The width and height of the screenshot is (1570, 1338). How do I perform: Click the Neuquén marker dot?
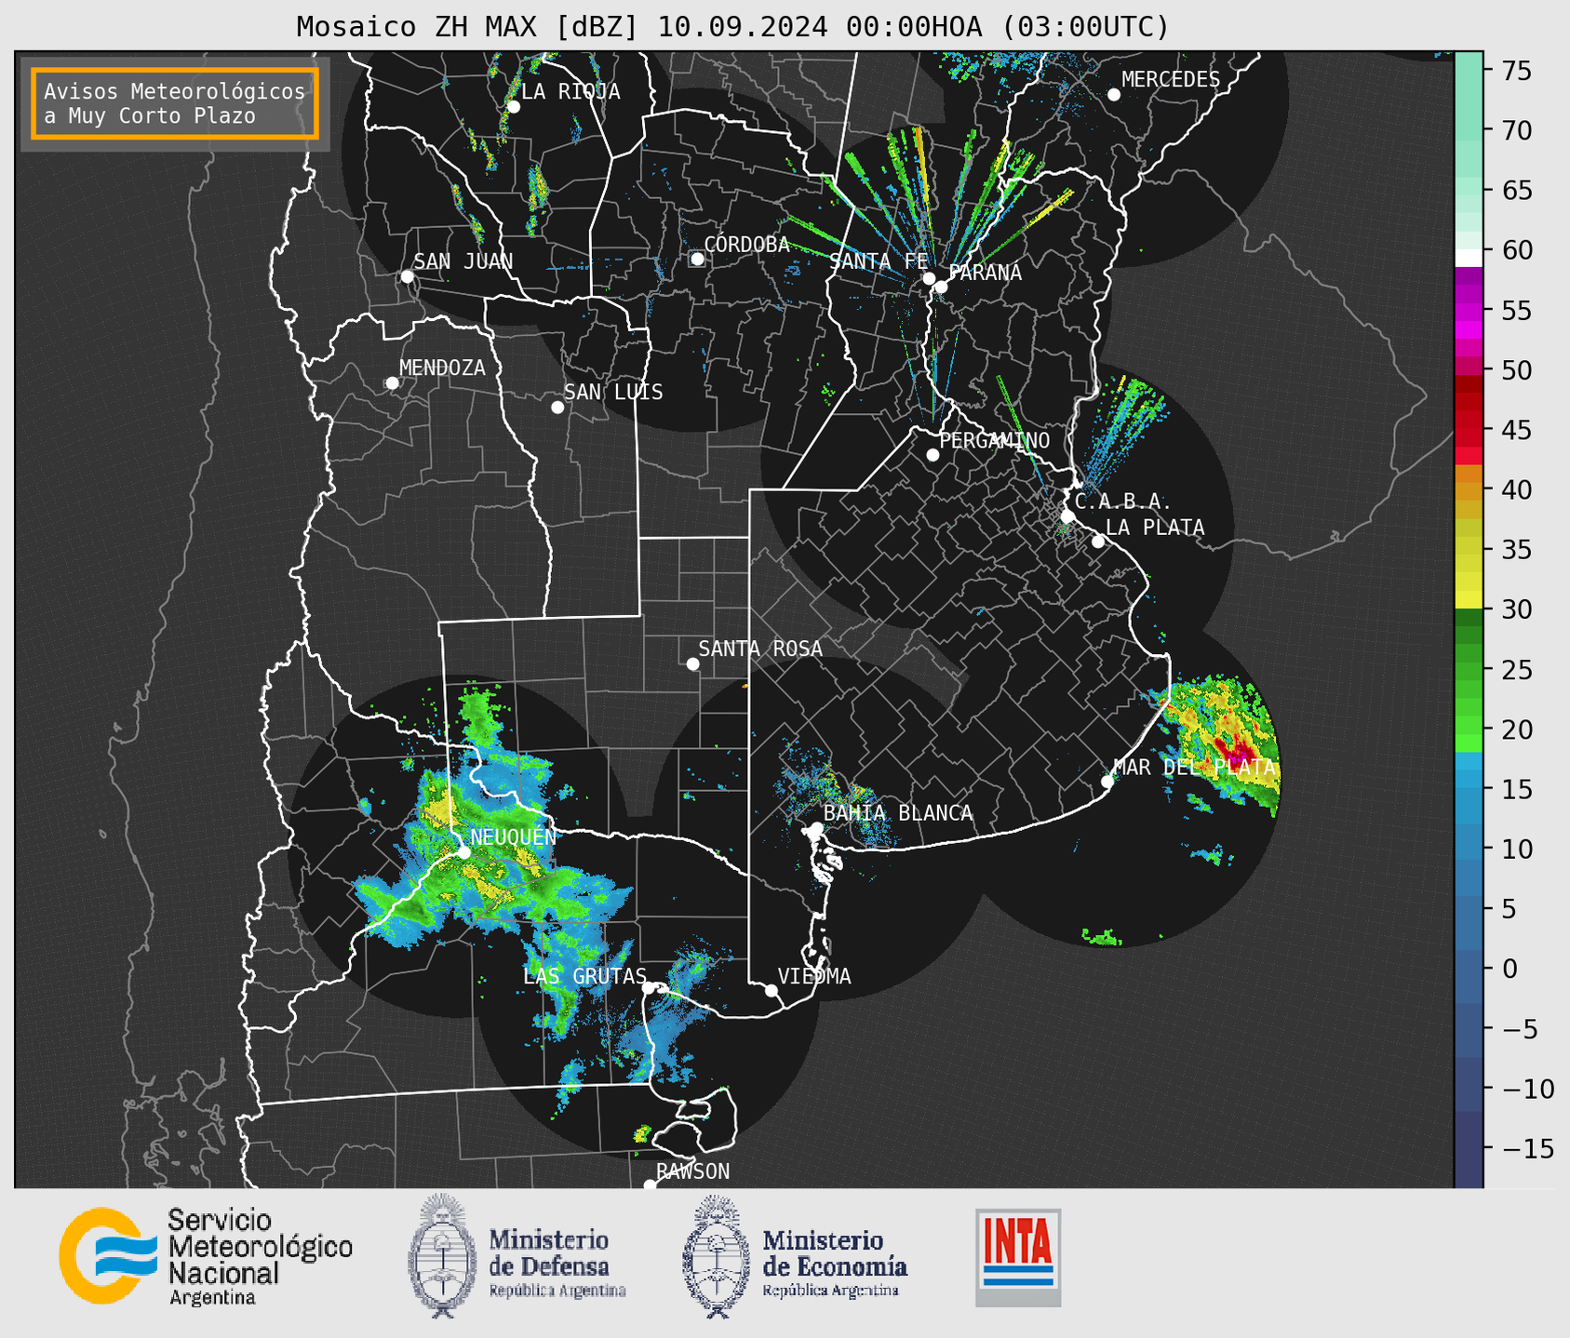(x=463, y=852)
